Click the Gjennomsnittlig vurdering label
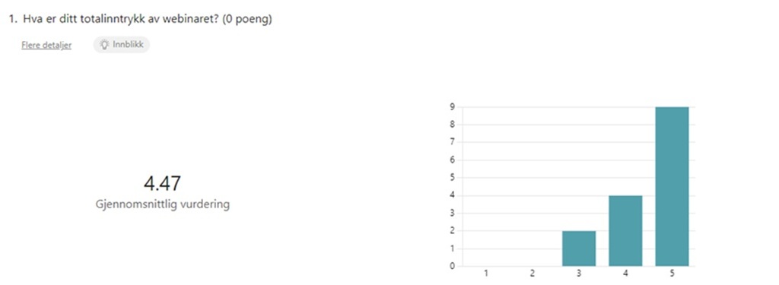The width and height of the screenshot is (779, 285). 163,204
